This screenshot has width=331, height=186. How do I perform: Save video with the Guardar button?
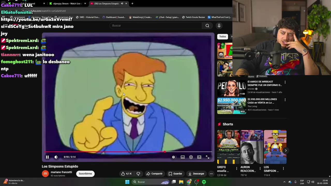175,174
